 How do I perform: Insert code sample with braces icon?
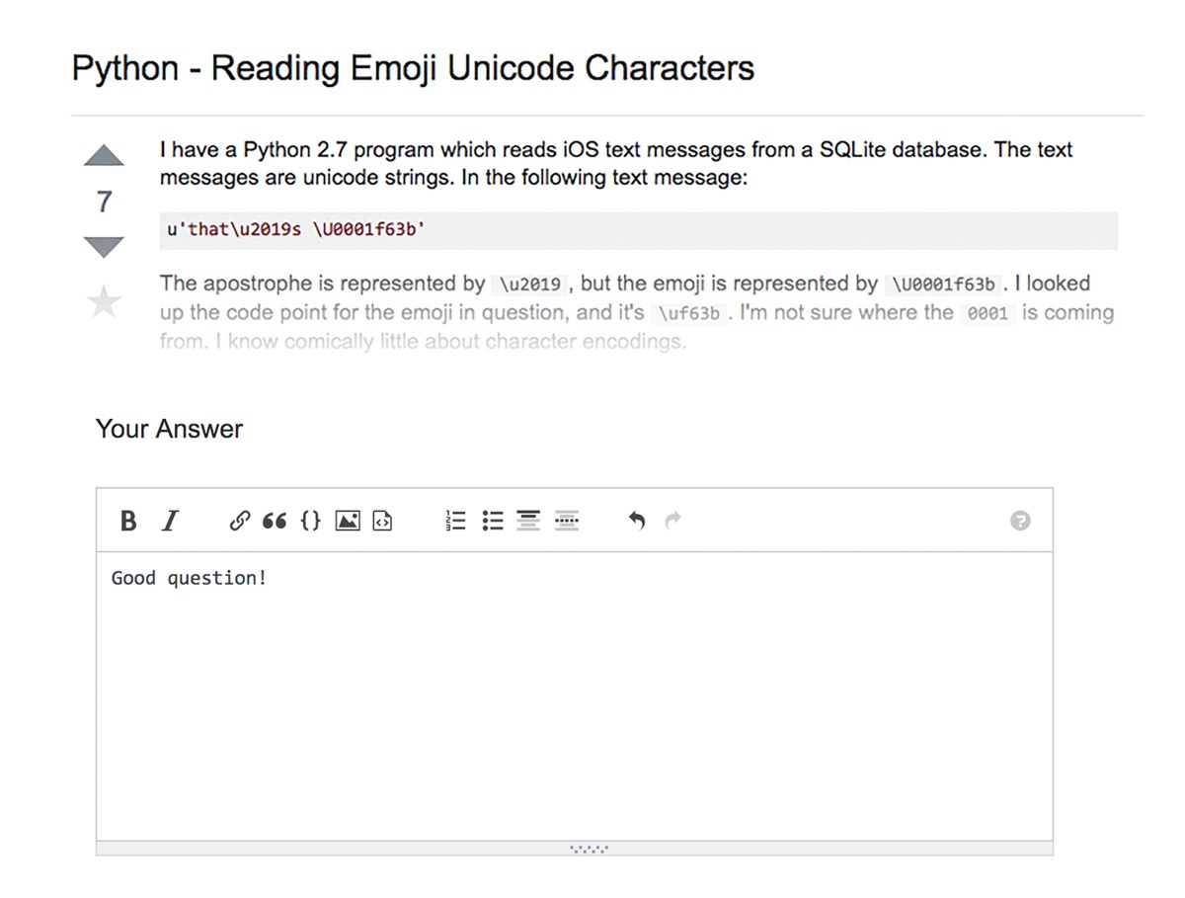(x=310, y=521)
